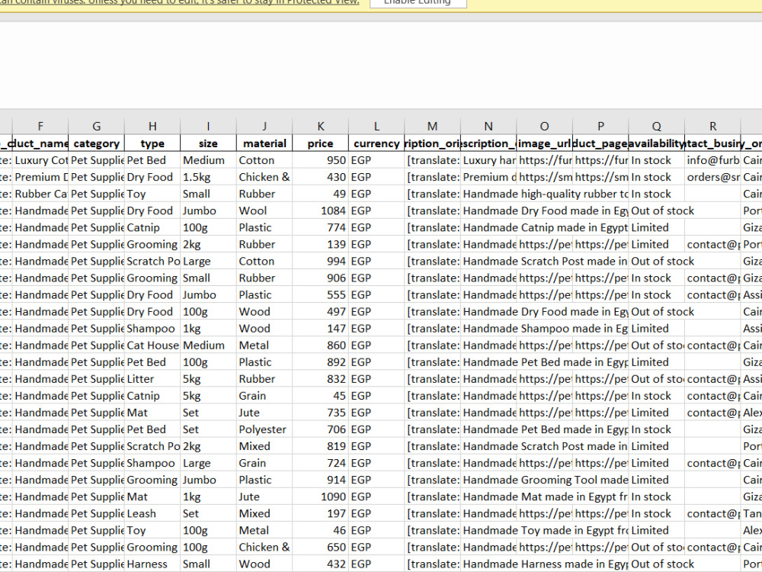The image size is (762, 572).
Task: Select the 'Wool' material cell
Action: pyautogui.click(x=264, y=210)
